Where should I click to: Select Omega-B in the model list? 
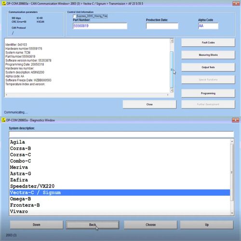[120, 199]
